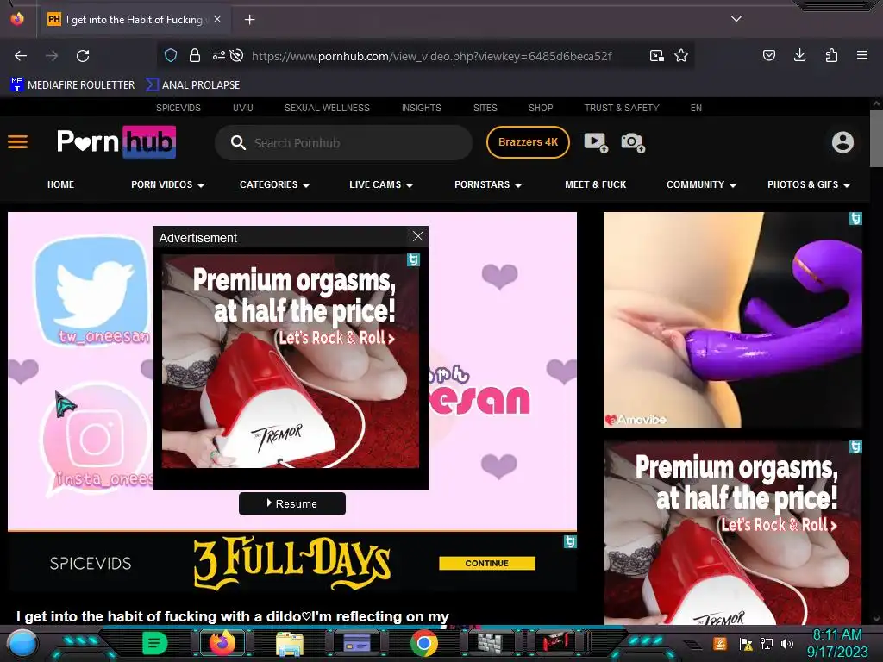Open the taskbar clock showing 8:11 AM
The width and height of the screenshot is (883, 662).
pos(837,643)
